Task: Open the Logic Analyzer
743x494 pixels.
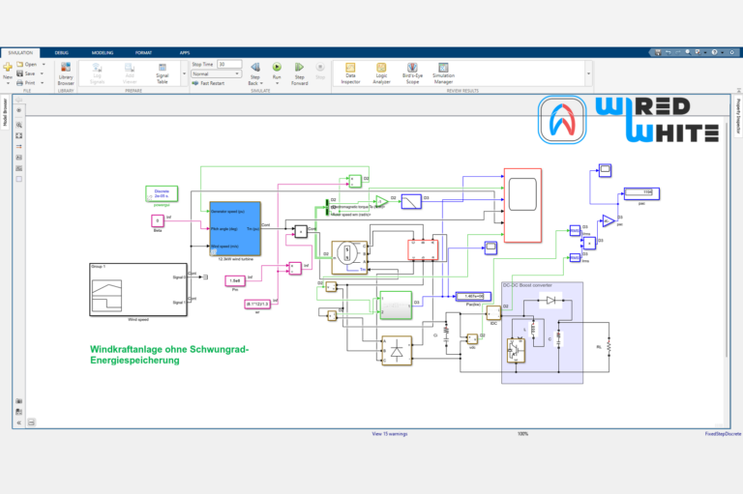Action: click(x=381, y=73)
